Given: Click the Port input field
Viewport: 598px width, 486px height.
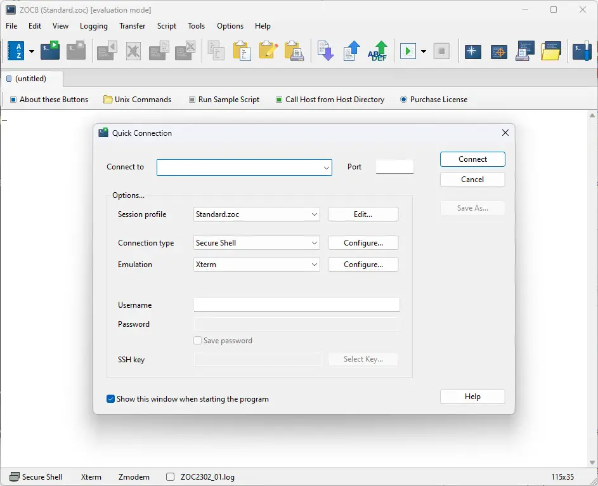Looking at the screenshot, I should [x=394, y=167].
